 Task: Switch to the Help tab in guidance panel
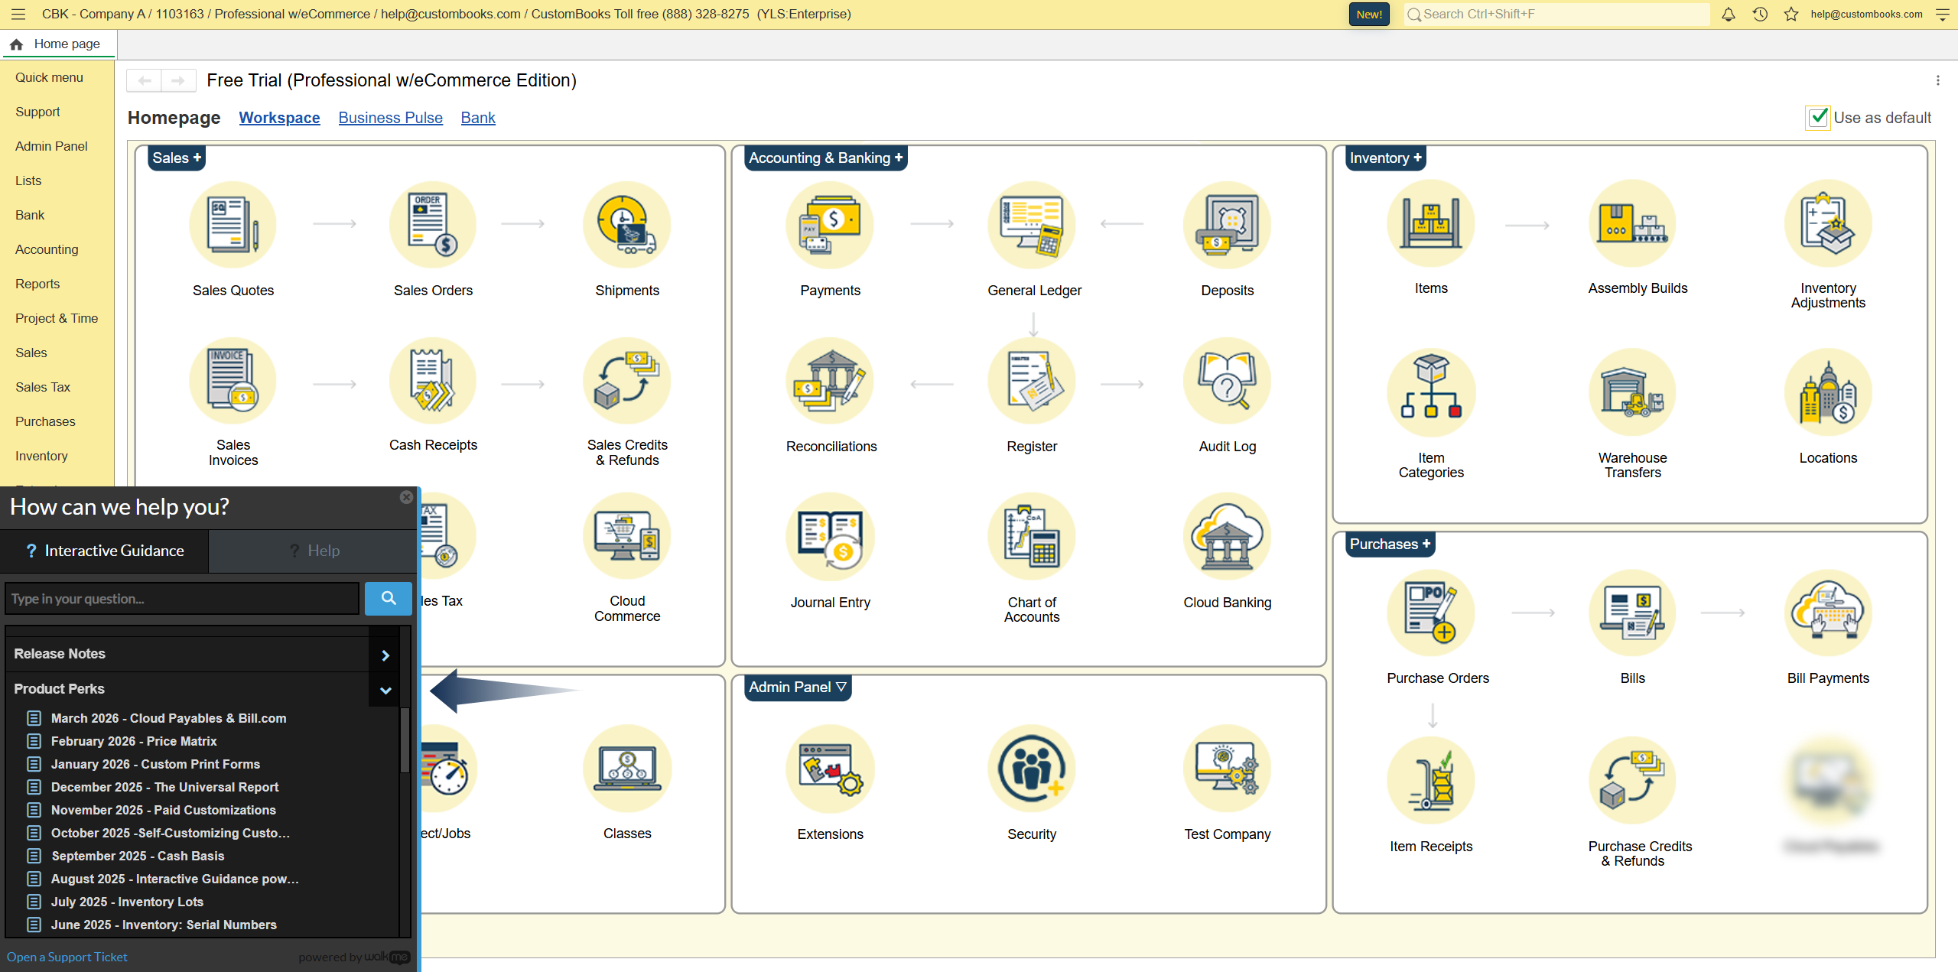[314, 551]
